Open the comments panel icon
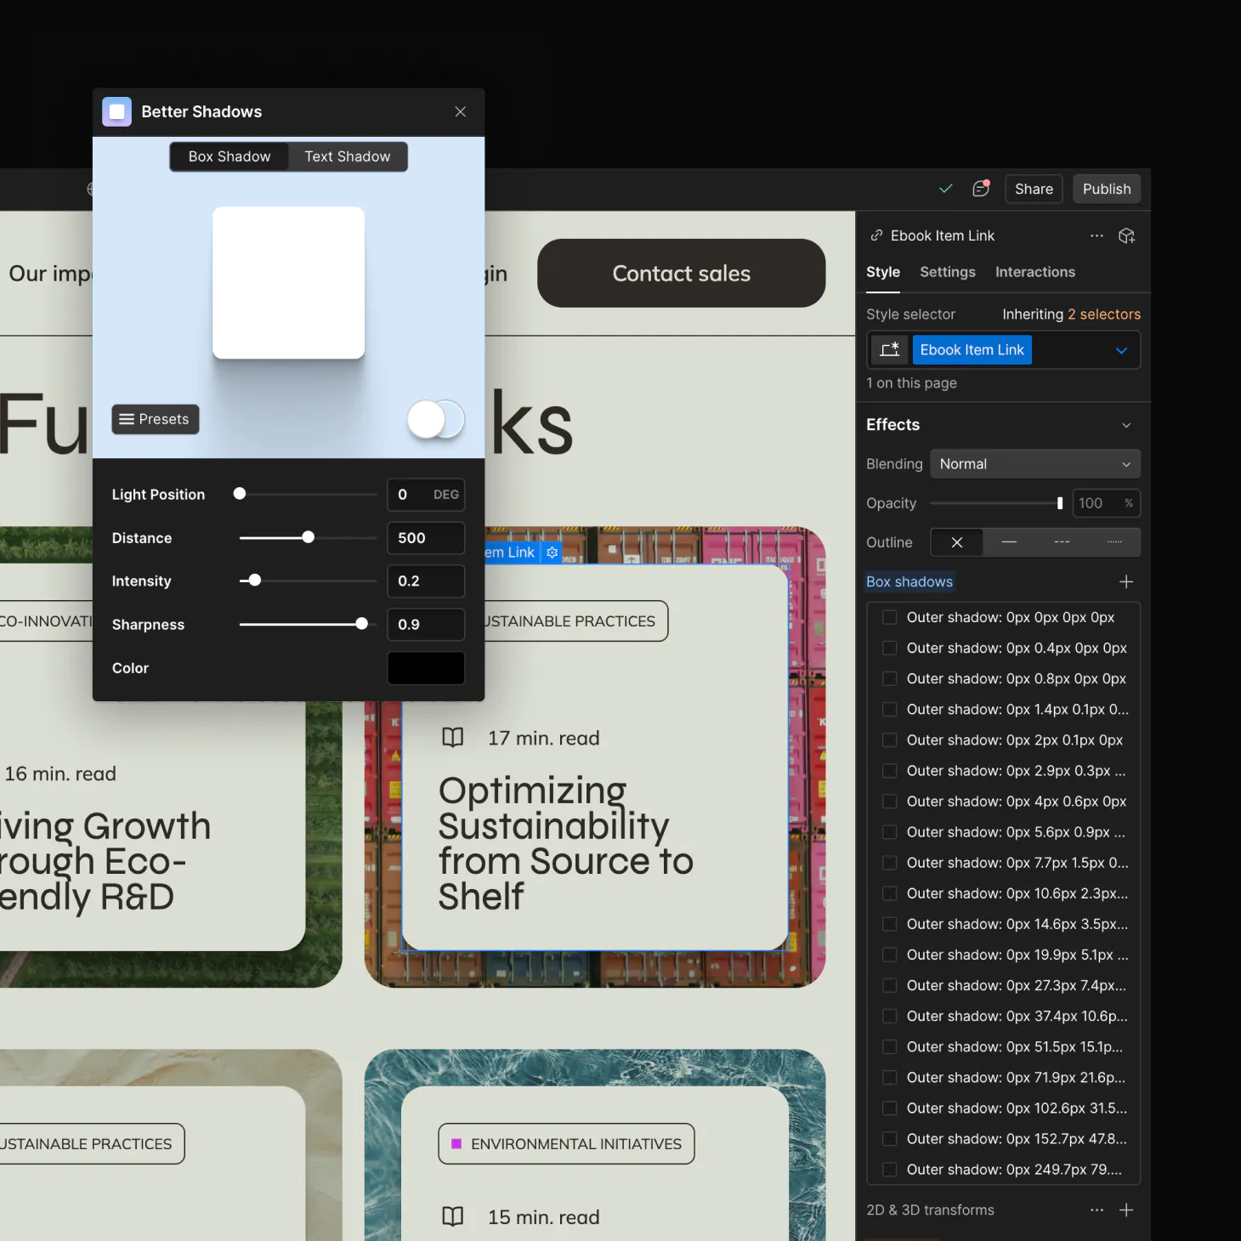Viewport: 1241px width, 1241px height. point(981,189)
